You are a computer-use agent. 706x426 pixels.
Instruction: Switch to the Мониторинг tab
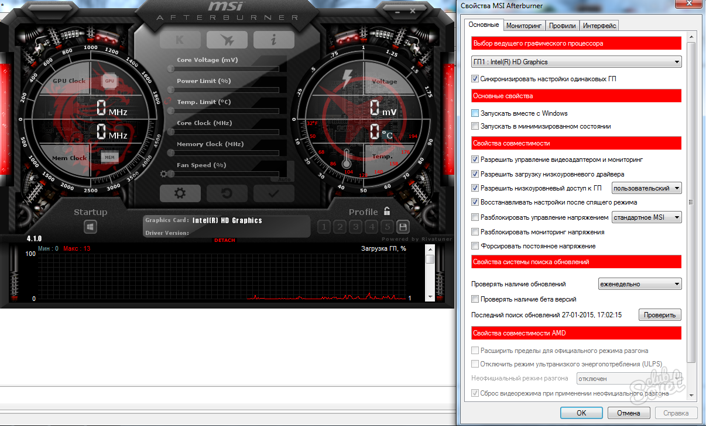pos(524,26)
